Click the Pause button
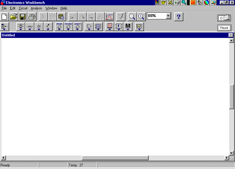Viewport: 235px width, 169px height. click(x=224, y=28)
